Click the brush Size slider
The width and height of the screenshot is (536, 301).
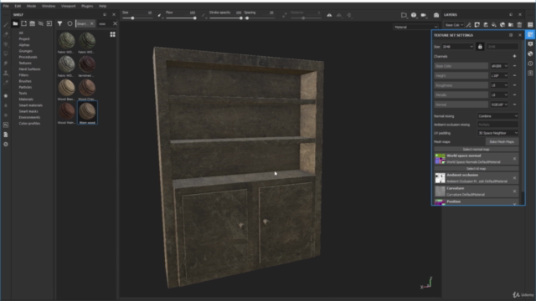pos(137,18)
